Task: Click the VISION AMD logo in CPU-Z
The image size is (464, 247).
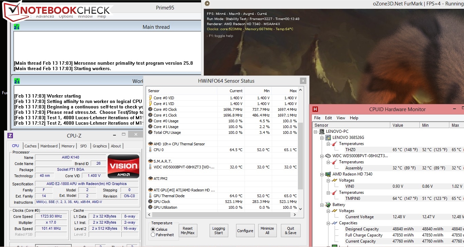Action: (123, 166)
